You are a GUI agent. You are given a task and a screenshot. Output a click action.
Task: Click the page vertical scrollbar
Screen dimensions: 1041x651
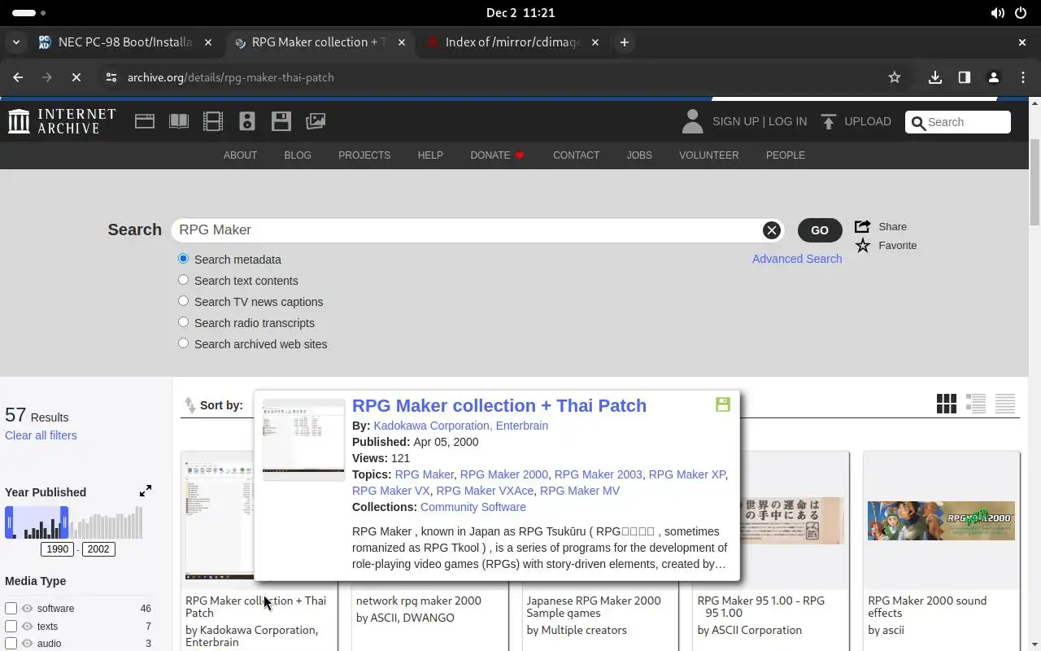pyautogui.click(x=1034, y=183)
